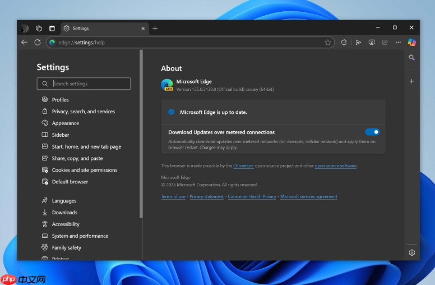
Task: Go to Privacy, search, and services
Action: [x=83, y=112]
